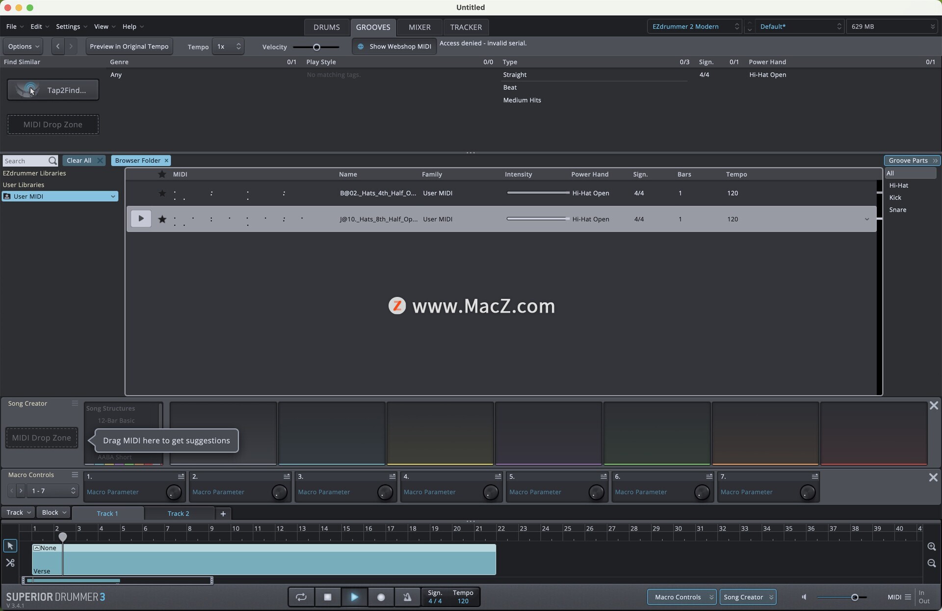Remove the Browser Folder tag

pos(166,160)
